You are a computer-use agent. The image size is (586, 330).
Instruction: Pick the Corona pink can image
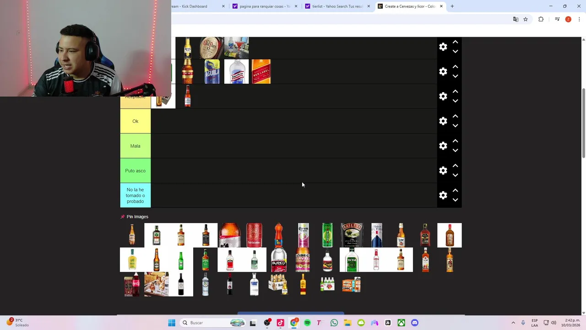pos(303,235)
